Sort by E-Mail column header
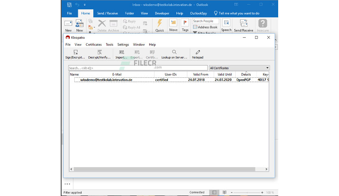Viewport: 339px width, 196px height. pos(117,75)
